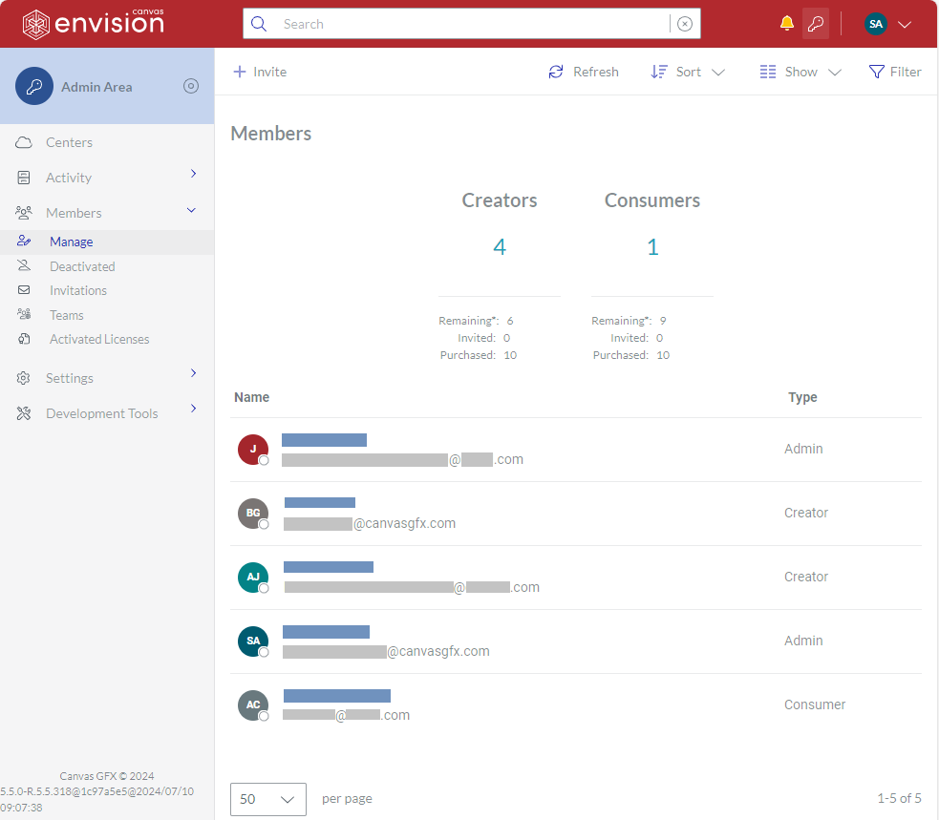Open the Centers section via its cloud icon

click(x=23, y=141)
